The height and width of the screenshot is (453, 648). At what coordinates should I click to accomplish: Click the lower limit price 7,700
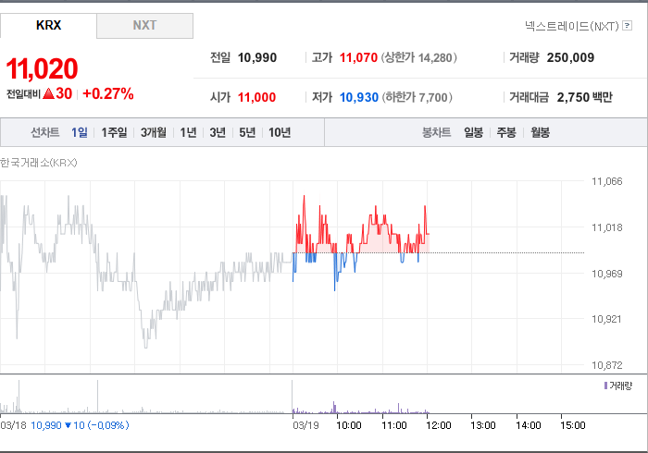click(433, 97)
